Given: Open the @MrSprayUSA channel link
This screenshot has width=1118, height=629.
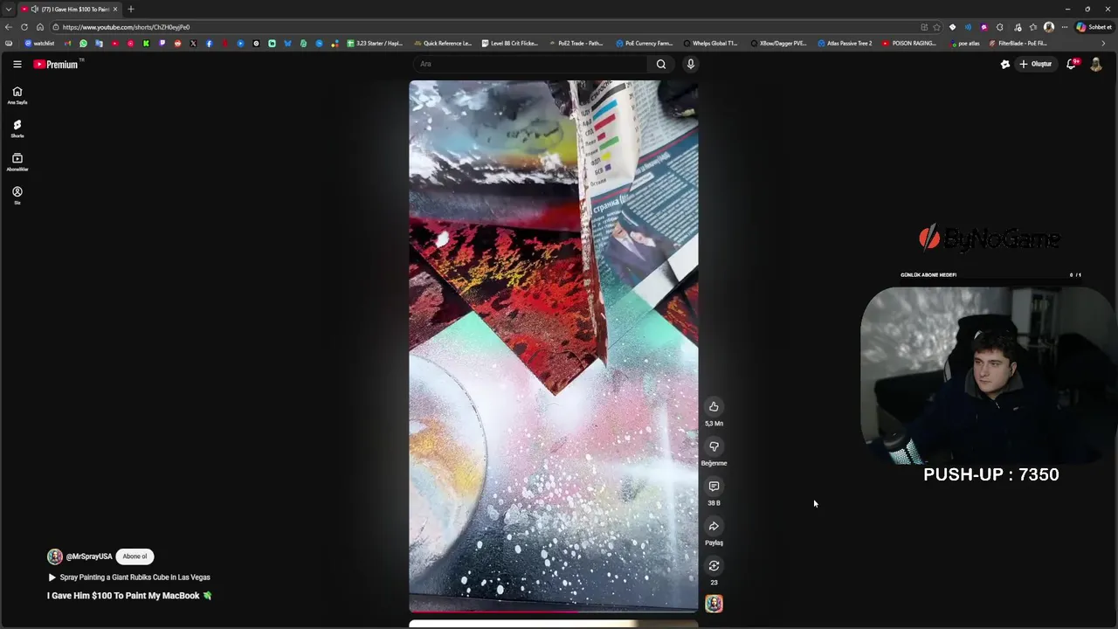Looking at the screenshot, I should (x=89, y=556).
